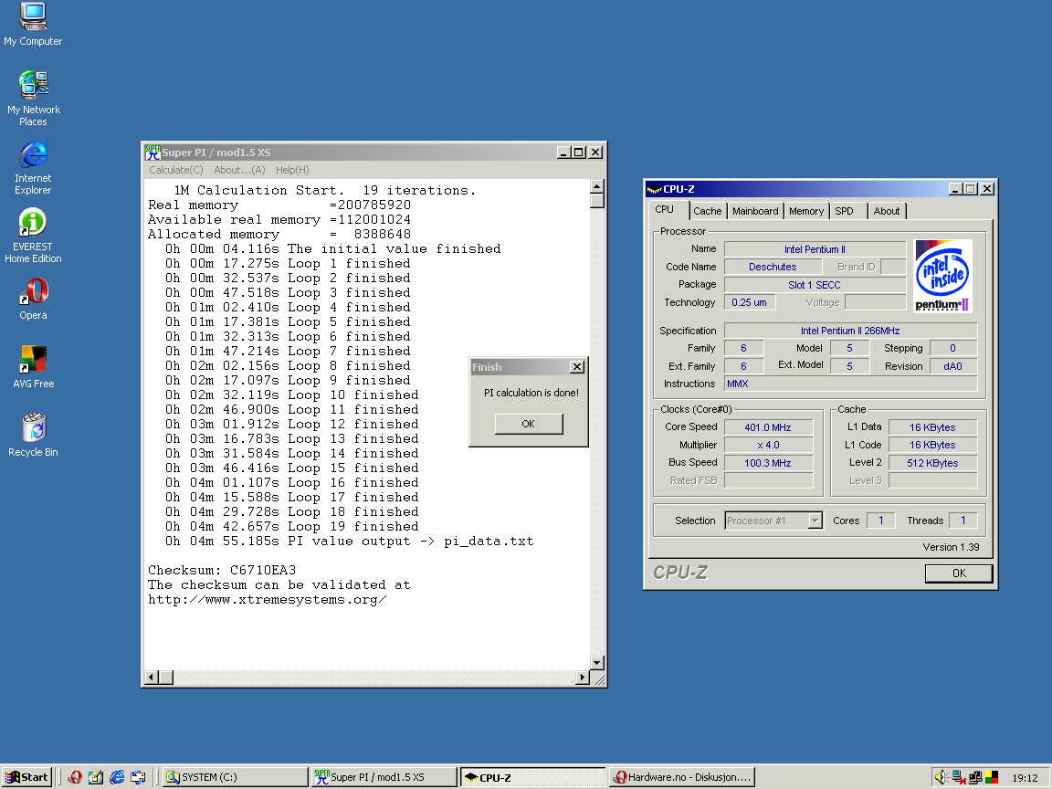Open the Start menu
Image resolution: width=1052 pixels, height=789 pixels.
pyautogui.click(x=26, y=777)
